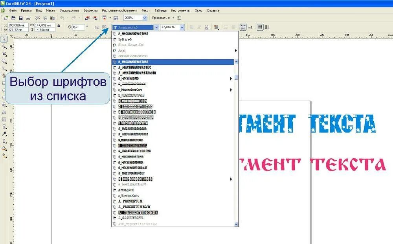Expand A_MACHINAORTO font submenu arrow
Screen dimensions: 393x244
(x=231, y=79)
